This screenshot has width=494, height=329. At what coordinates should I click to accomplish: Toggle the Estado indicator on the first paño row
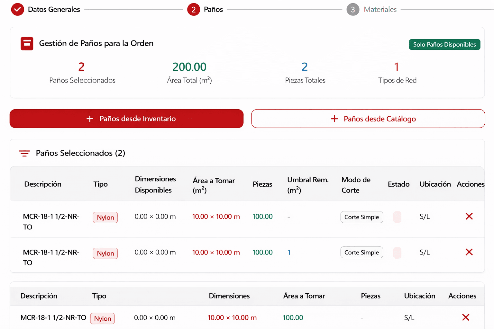point(397,217)
